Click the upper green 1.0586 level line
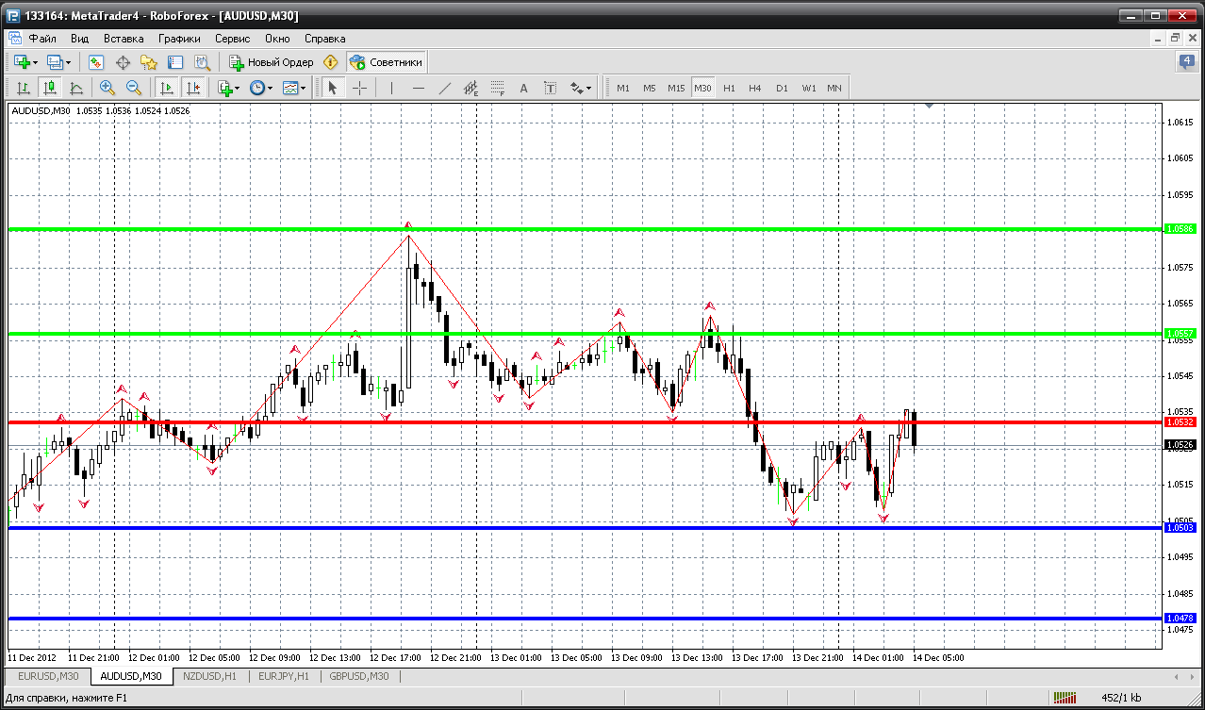This screenshot has height=710, width=1205. pyautogui.click(x=585, y=229)
